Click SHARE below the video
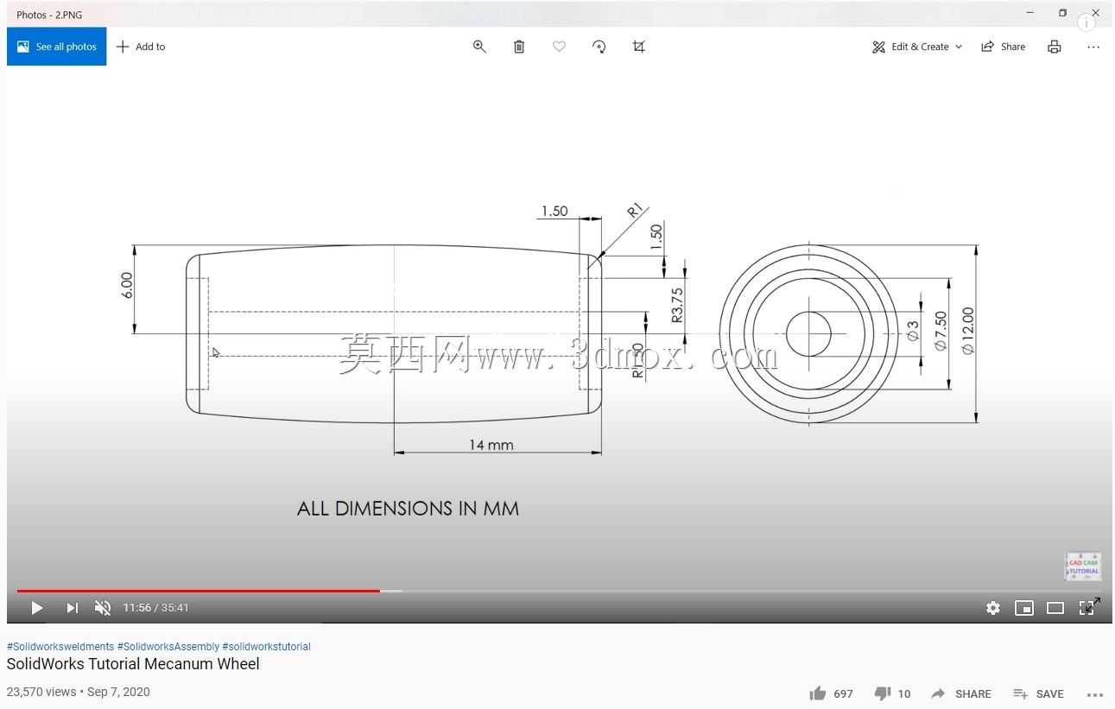 coord(960,694)
